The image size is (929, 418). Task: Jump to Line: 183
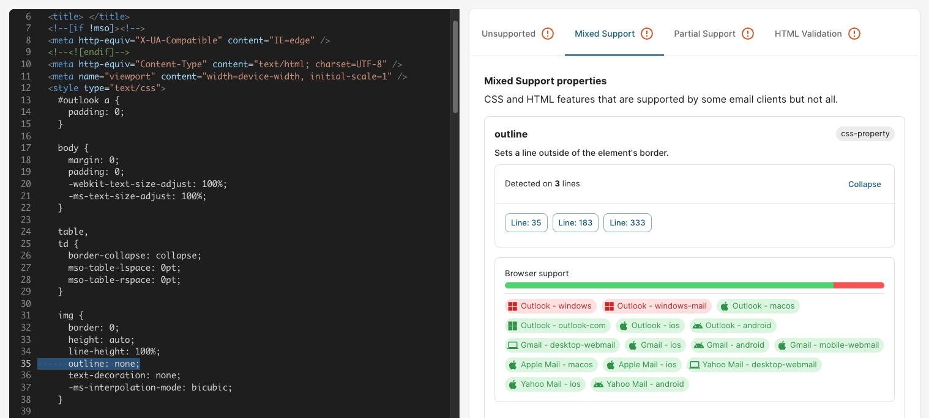(575, 222)
